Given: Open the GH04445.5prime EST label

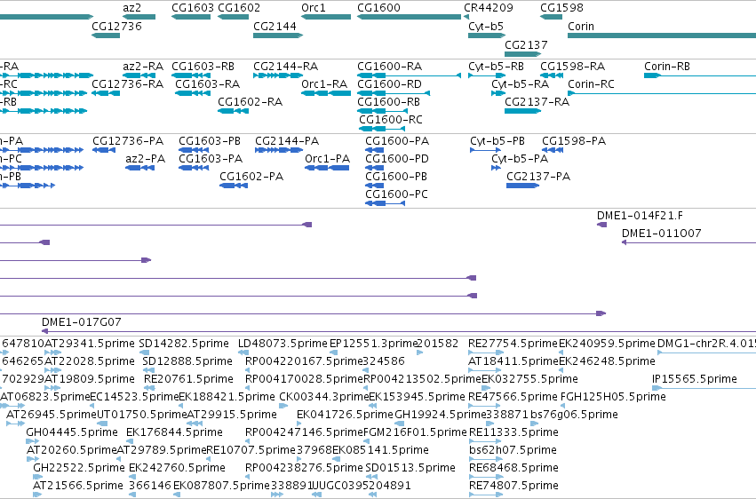Looking at the screenshot, I should coord(72,432).
